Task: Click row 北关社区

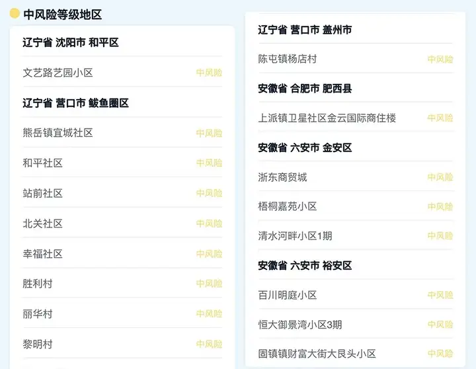Action: pos(122,224)
